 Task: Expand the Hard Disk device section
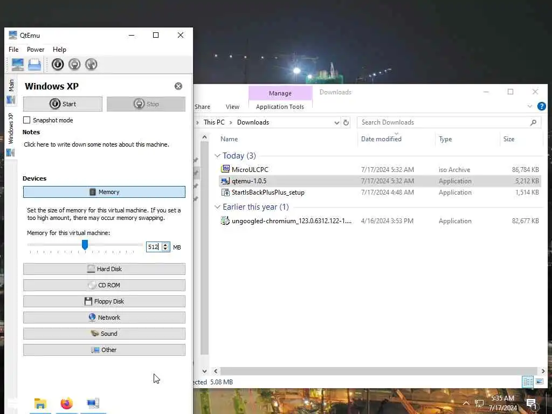(x=104, y=269)
